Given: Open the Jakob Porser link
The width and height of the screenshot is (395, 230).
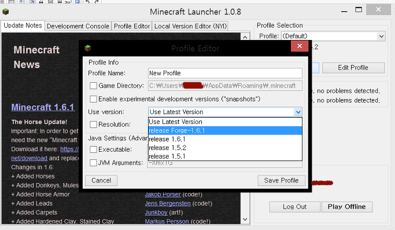Looking at the screenshot, I should [x=163, y=195].
